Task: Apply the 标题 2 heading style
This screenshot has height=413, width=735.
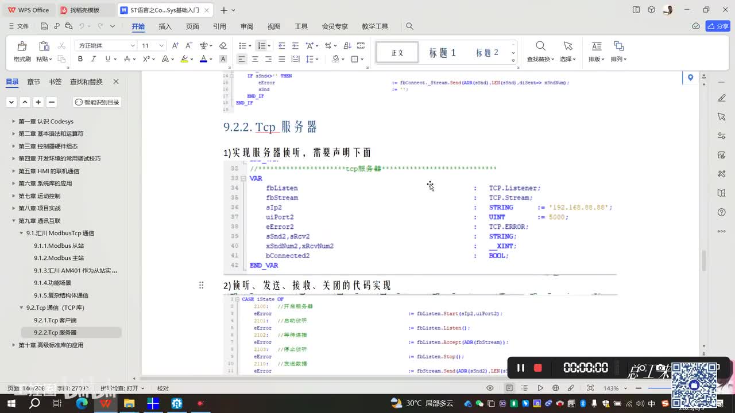Action: [487, 53]
